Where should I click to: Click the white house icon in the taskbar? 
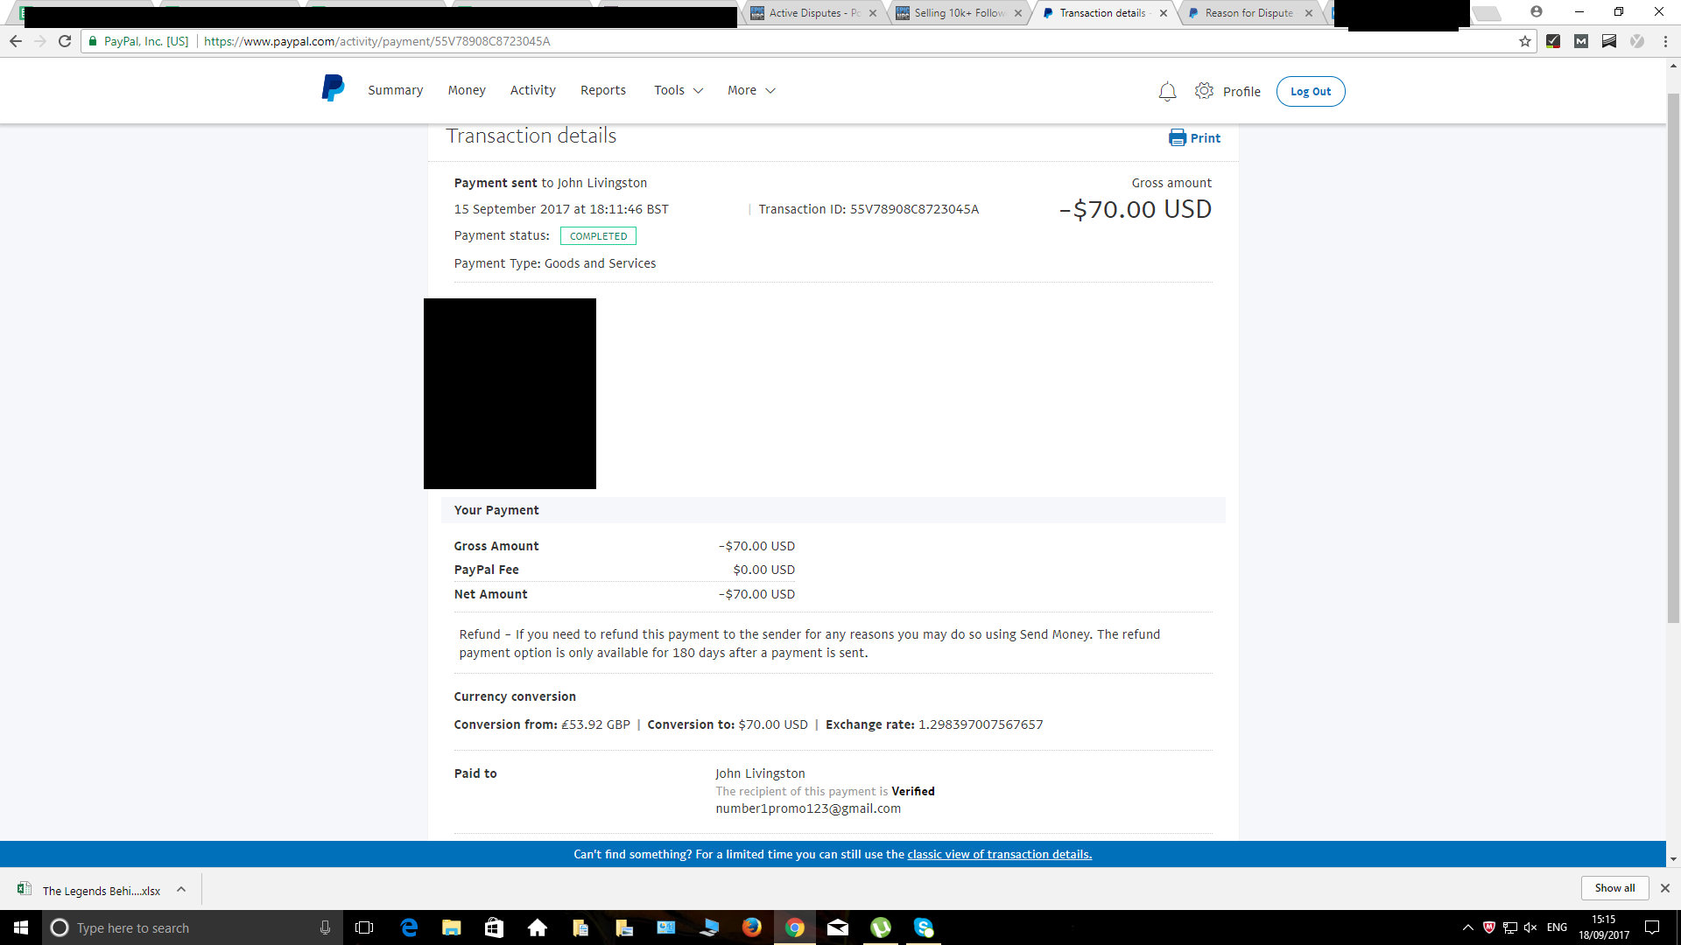click(x=538, y=927)
